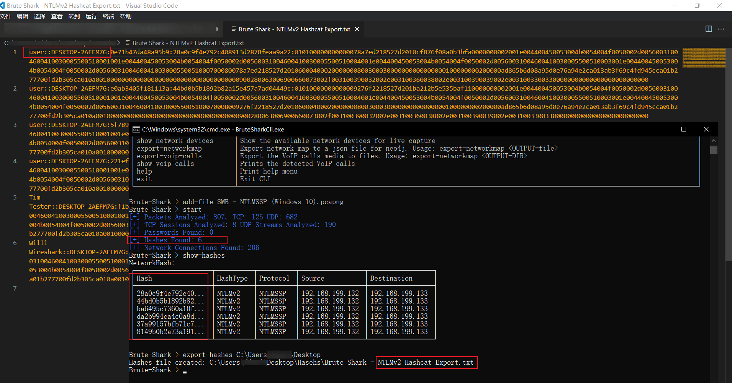
Task: Close the cmd.exe BruteSharkCli window
Action: pos(706,129)
